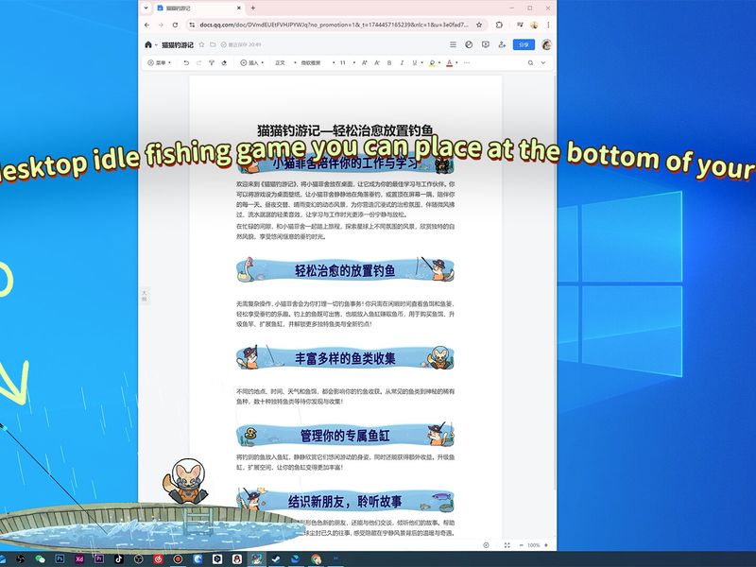Click the 管理你的专属鱼缸 banner image
This screenshot has height=567, width=756.
(345, 435)
